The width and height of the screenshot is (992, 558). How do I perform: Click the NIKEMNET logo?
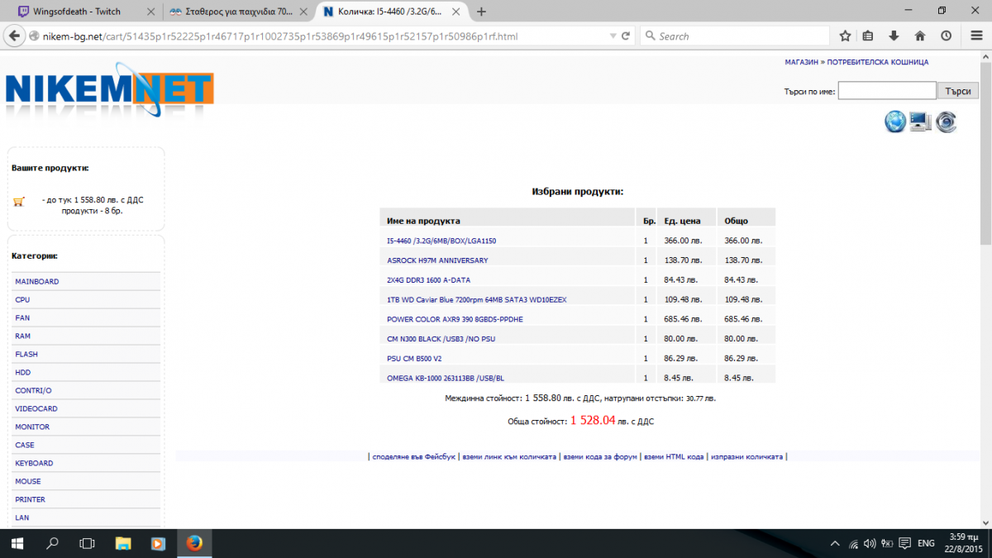(x=109, y=91)
